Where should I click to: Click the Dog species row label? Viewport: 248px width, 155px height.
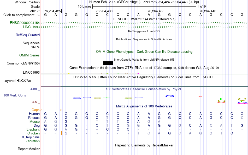click(x=37, y=126)
